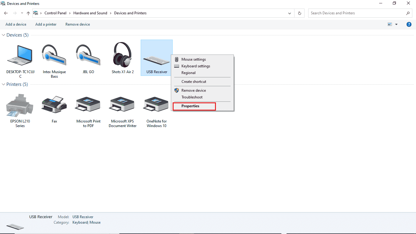Expand the chevron after Hardware and Sound breadcrumb
416x234 pixels.
point(111,13)
